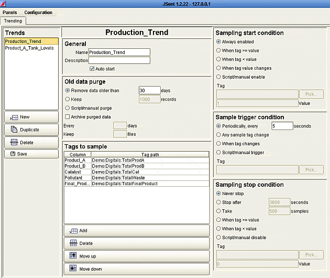Select When tag changes trigger option
The image size is (330, 278).
(218, 144)
